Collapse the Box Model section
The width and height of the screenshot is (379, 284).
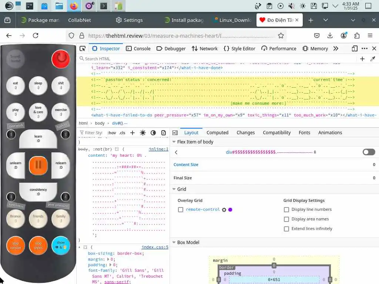click(174, 242)
